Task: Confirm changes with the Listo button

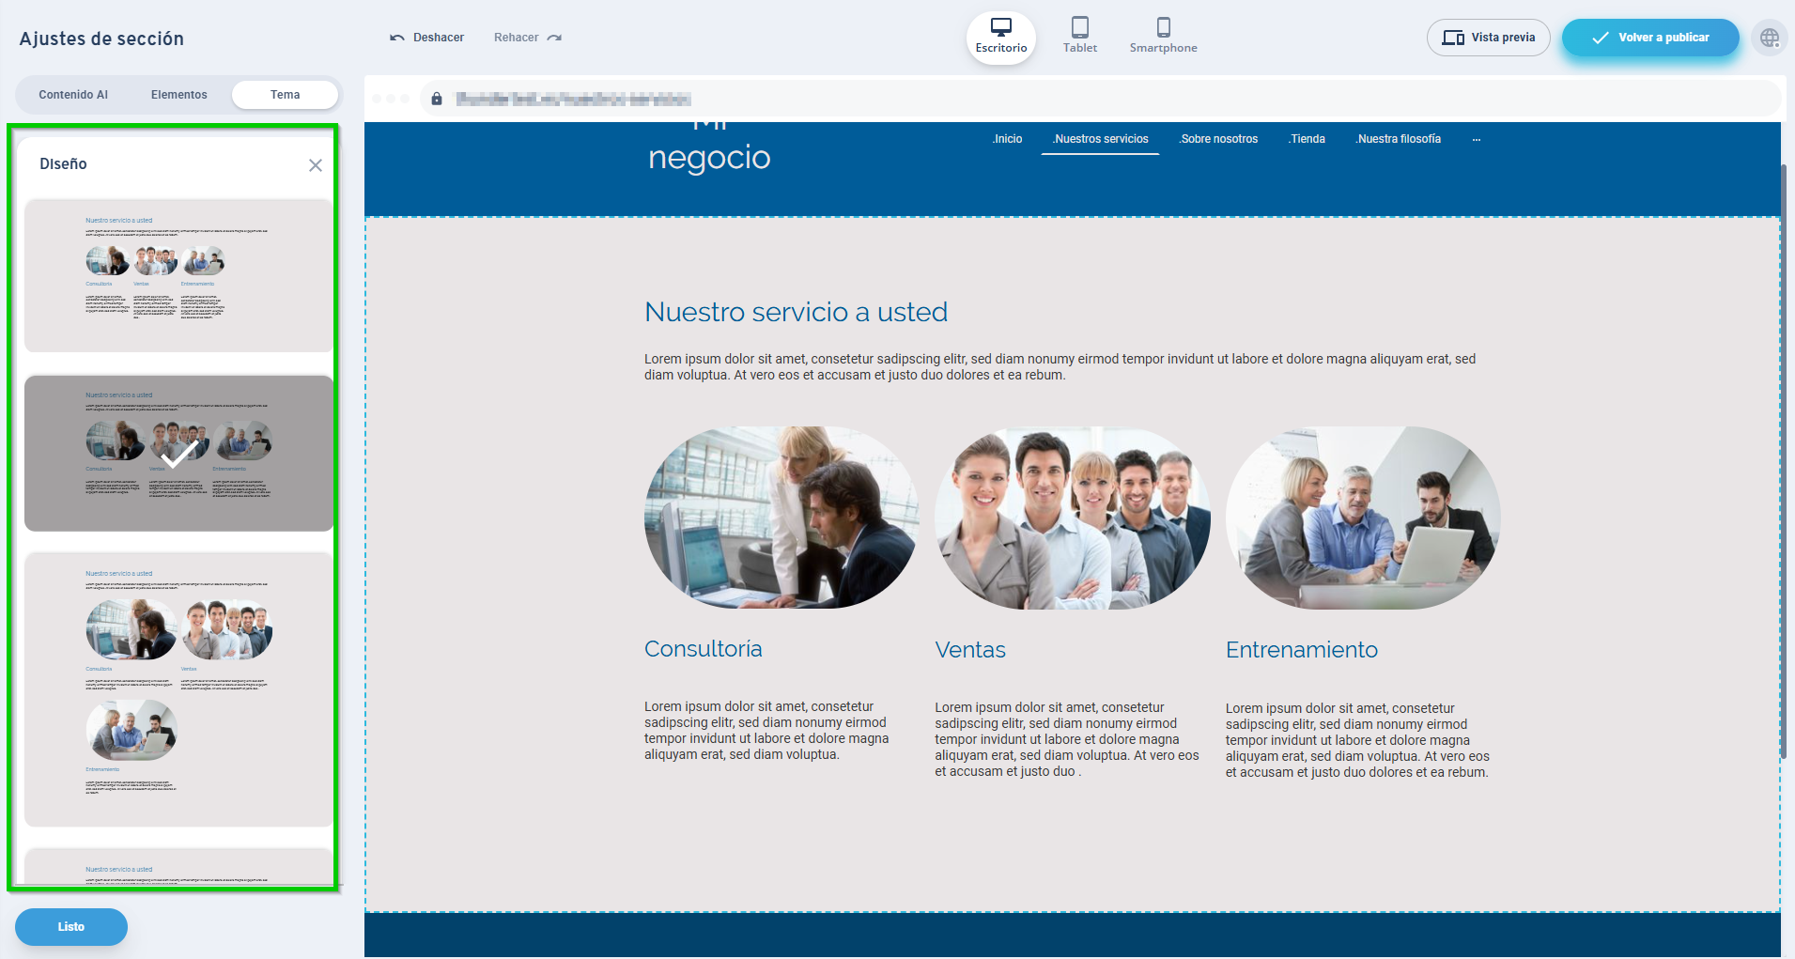Action: [70, 926]
